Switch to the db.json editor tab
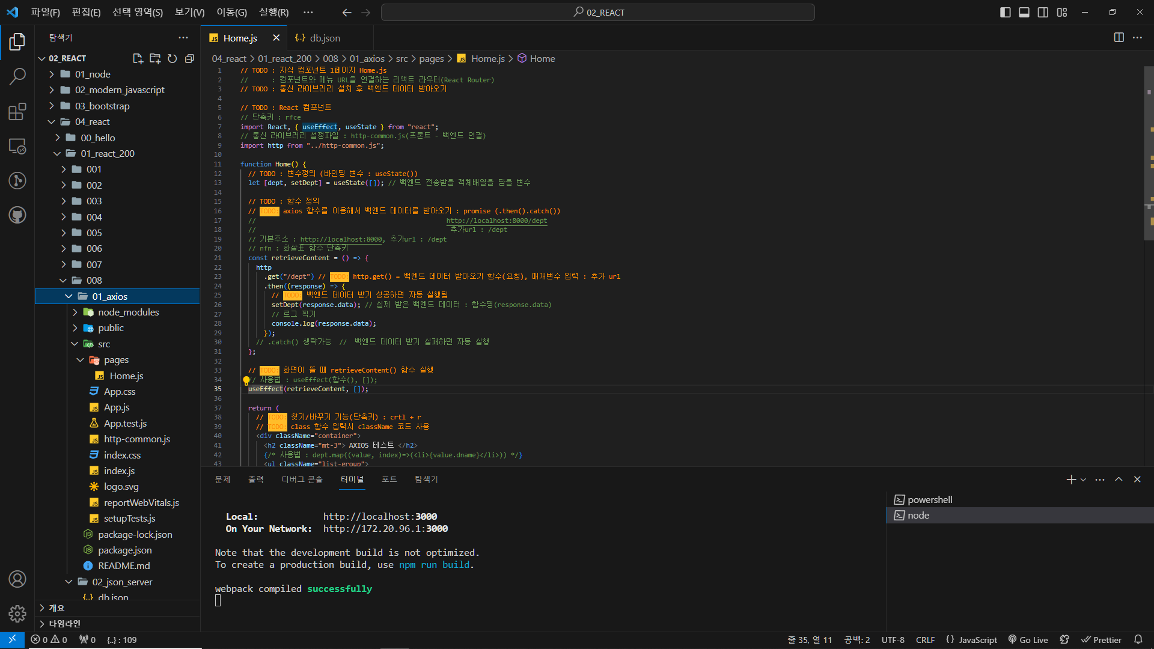This screenshot has height=649, width=1154. [x=325, y=38]
